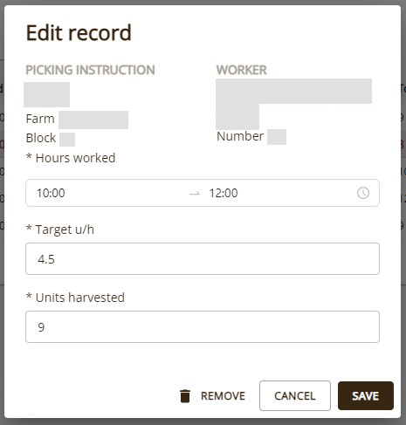Click the Farm label
The height and width of the screenshot is (425, 406).
coord(40,119)
